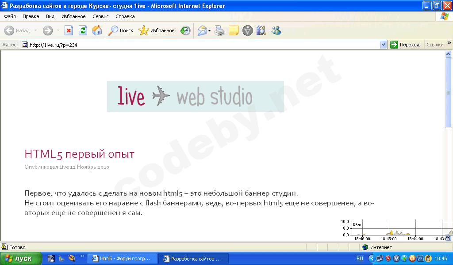The width and height of the screenshot is (453, 265).
Task: Show hidden tray icons arrow
Action: 372,258
